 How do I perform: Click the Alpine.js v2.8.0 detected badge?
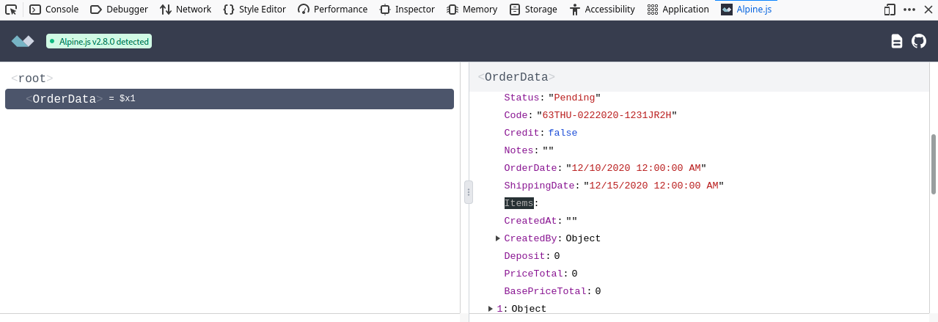pyautogui.click(x=99, y=42)
